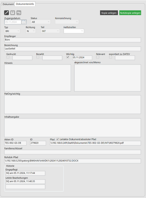Uncheck Leitakte-Dokument/absoluter Pfad checkbox

click(57, 139)
